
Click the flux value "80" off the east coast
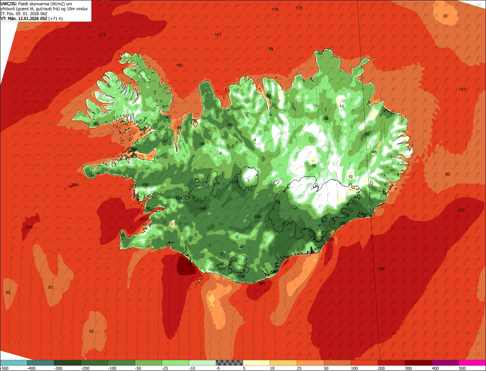pyautogui.click(x=448, y=174)
